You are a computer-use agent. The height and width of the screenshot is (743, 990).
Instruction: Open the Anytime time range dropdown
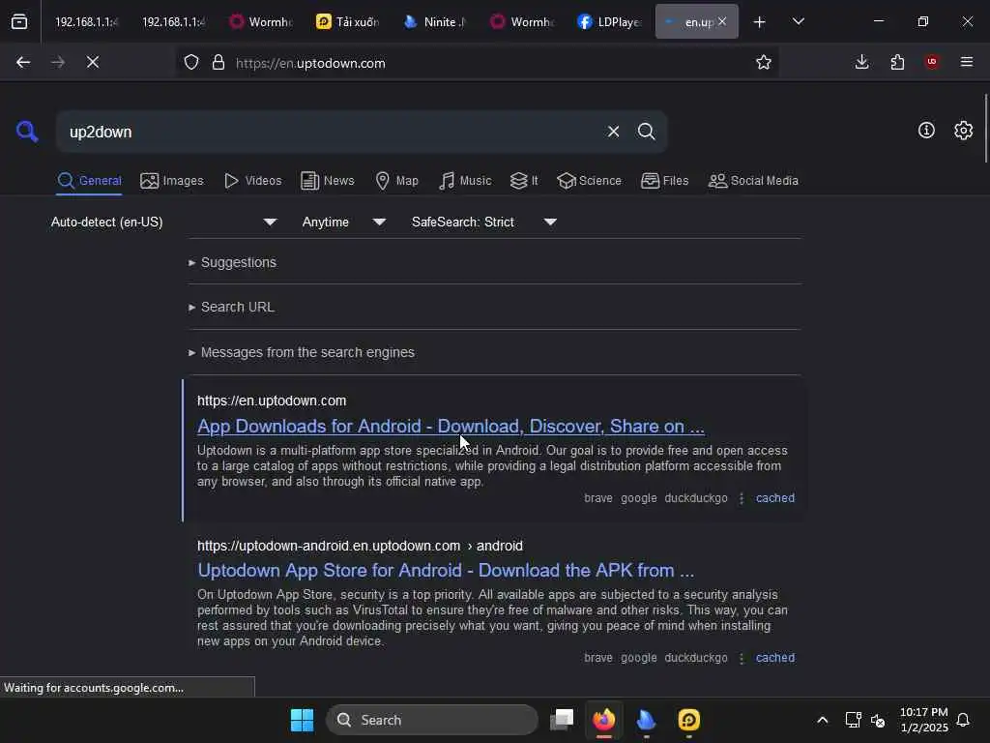tap(344, 222)
